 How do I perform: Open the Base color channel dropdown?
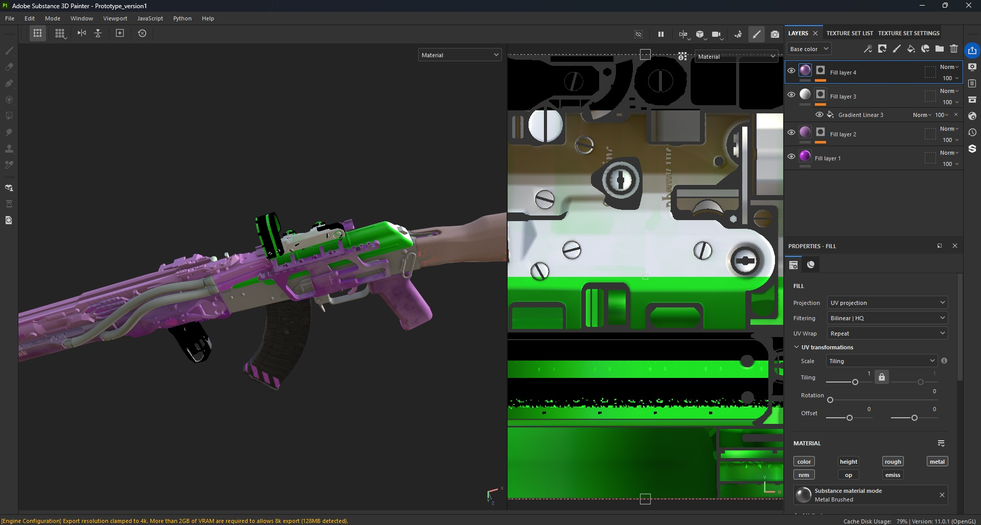click(809, 49)
